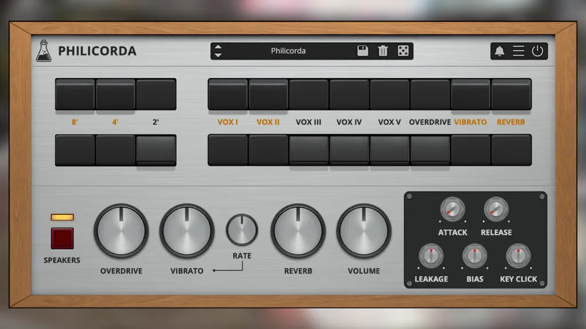Toggle the power icon in the top bar
The height and width of the screenshot is (329, 586).
coord(537,51)
